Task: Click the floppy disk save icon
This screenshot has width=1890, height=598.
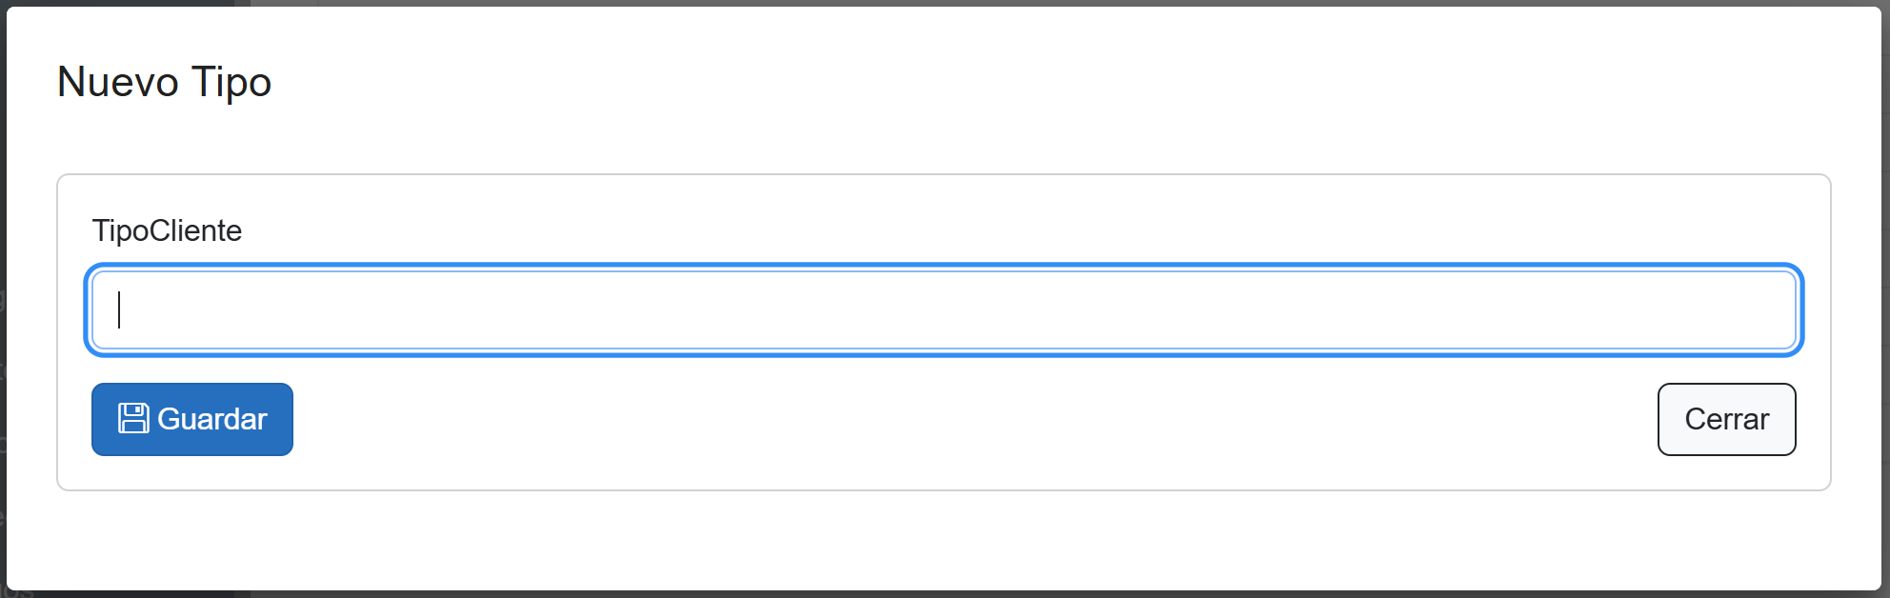Action: pos(133,418)
